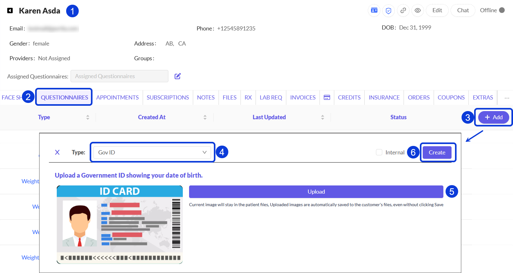Expand the Gov ID type dropdown
This screenshot has height=273, width=513.
[x=152, y=152]
